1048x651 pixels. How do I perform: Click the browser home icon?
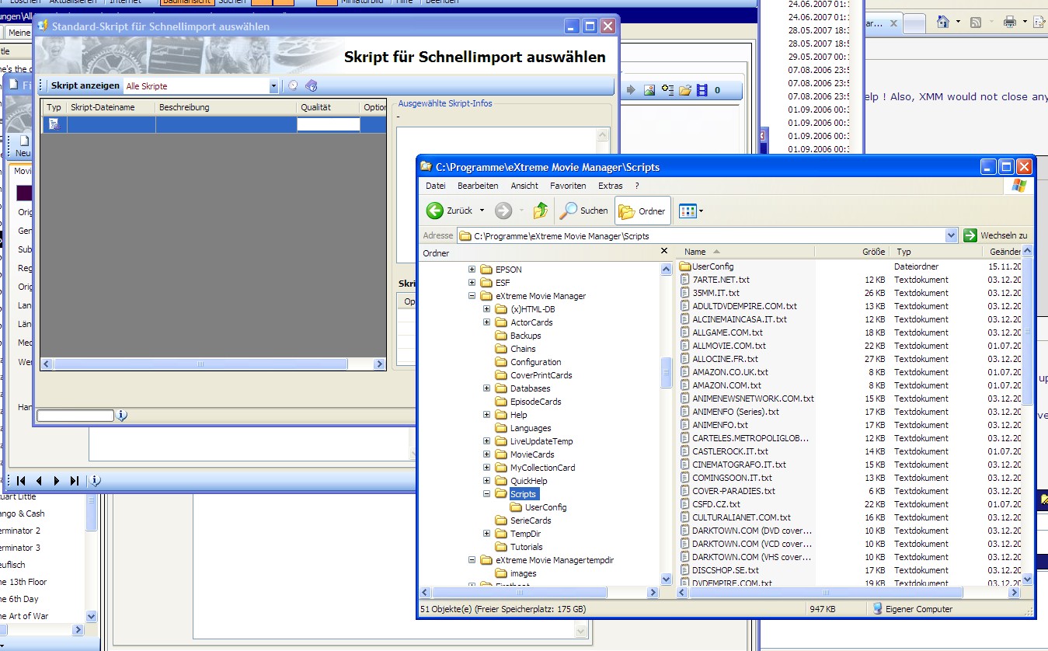(942, 22)
